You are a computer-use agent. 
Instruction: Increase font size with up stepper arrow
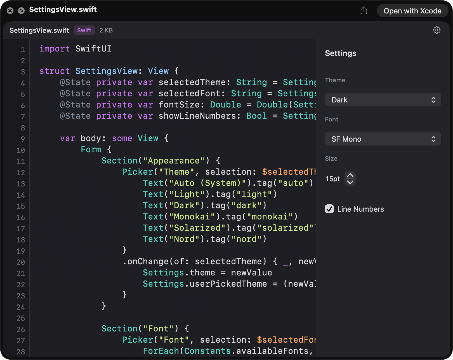click(350, 175)
